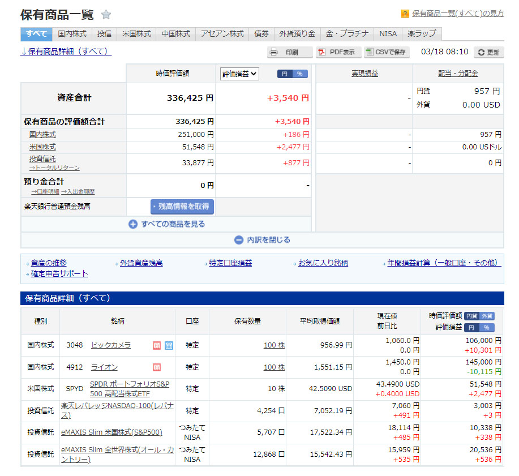Open the 評価損益 dropdown selector

239,74
